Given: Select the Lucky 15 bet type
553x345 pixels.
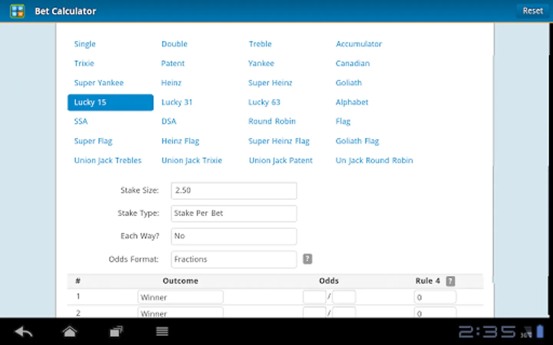Looking at the screenshot, I should pos(111,102).
